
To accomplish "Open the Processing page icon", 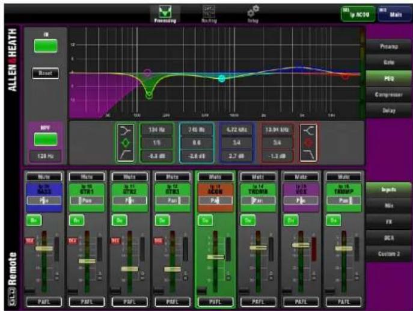I will point(165,14).
